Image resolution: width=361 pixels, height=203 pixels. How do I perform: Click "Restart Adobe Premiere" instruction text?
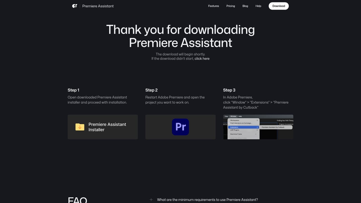click(x=175, y=100)
